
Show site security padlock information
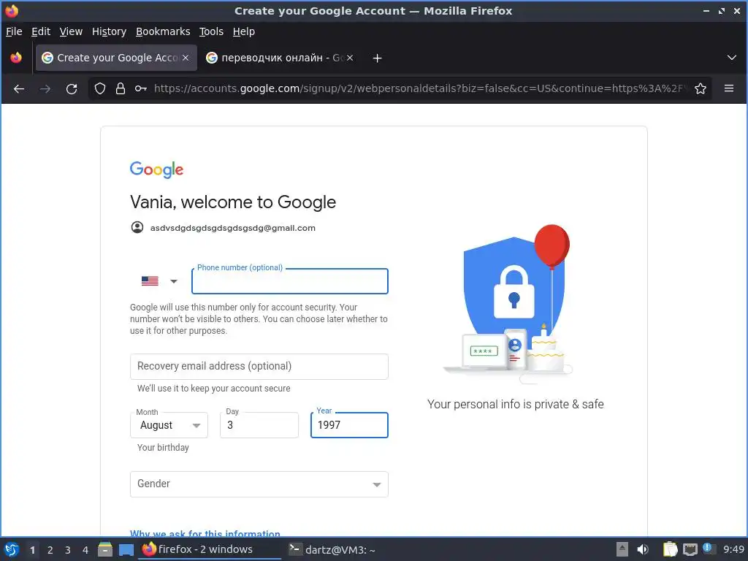121,88
